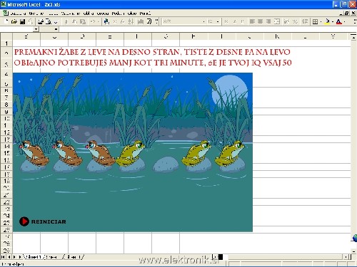
Task: Save the workbook with the floppy icon
Action: point(22,21)
